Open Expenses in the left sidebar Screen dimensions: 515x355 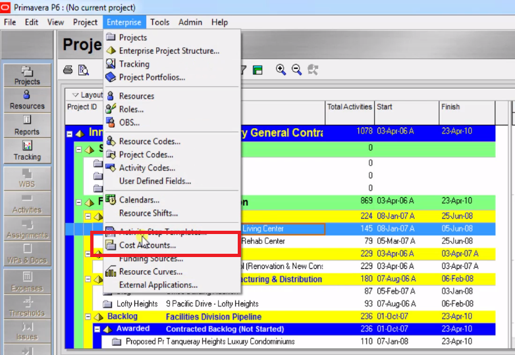click(x=27, y=281)
